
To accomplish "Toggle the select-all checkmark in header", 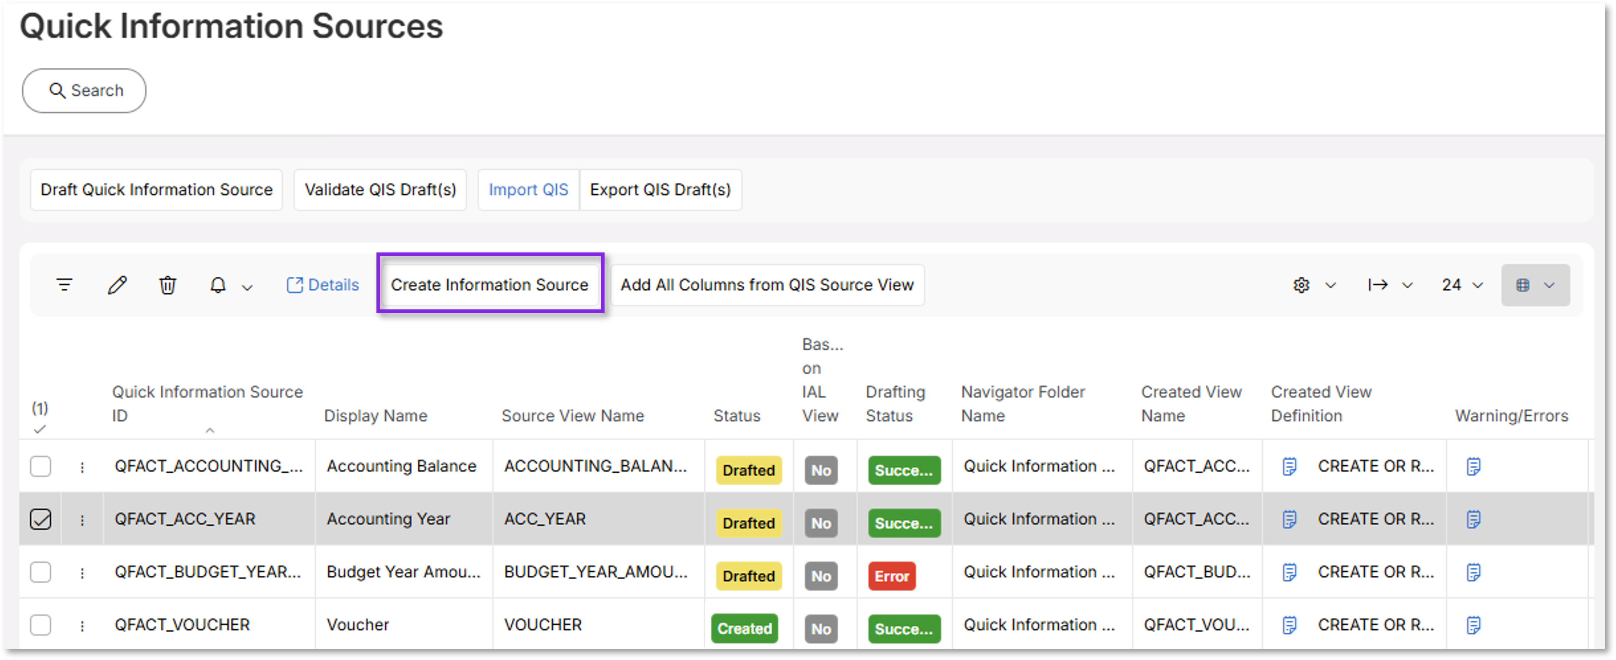I will pyautogui.click(x=40, y=429).
